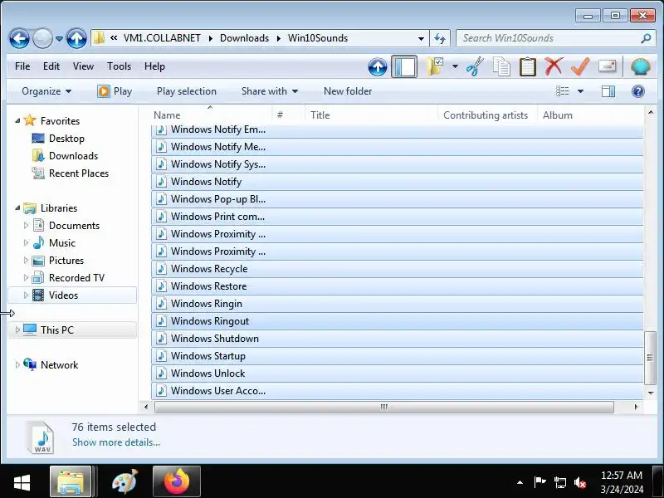Click the Forward navigation arrow
This screenshot has height=498, width=664.
coord(42,39)
